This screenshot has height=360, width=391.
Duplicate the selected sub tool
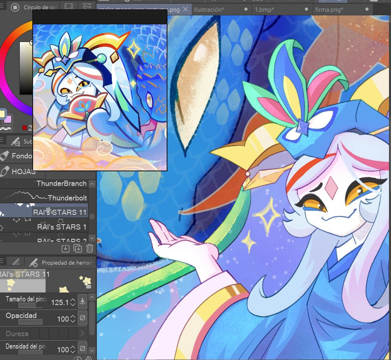pos(77,248)
